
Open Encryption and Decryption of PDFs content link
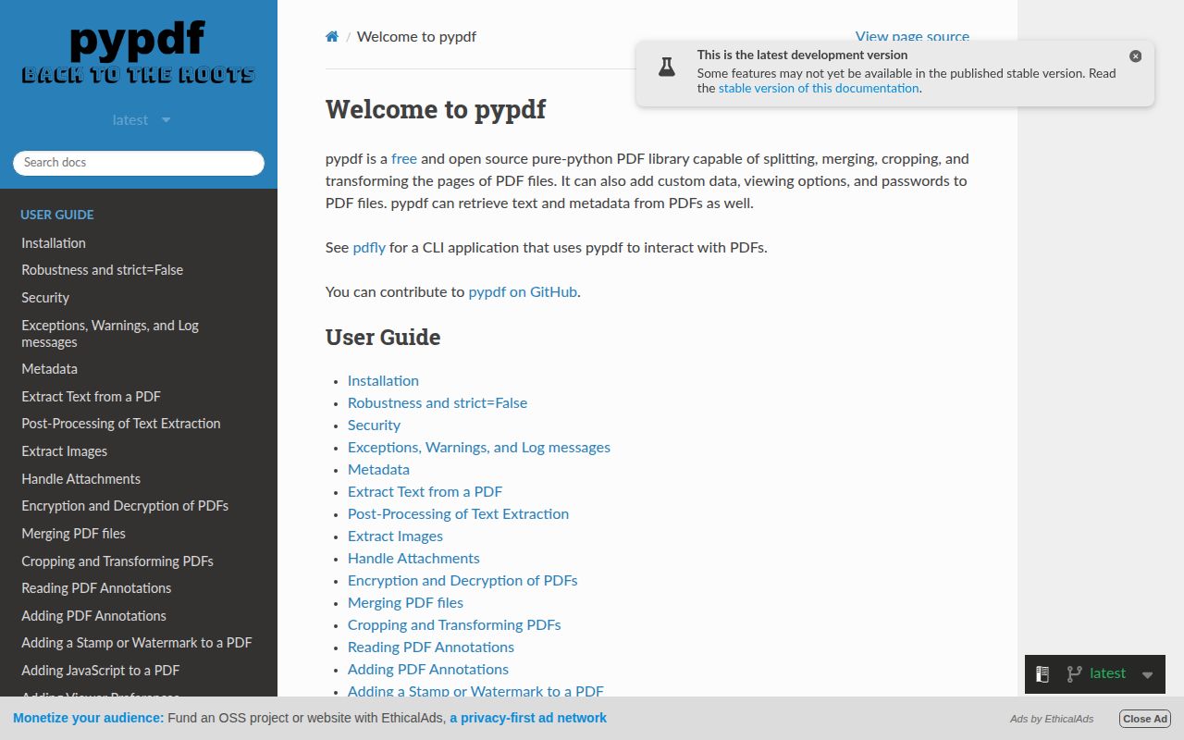pos(462,581)
